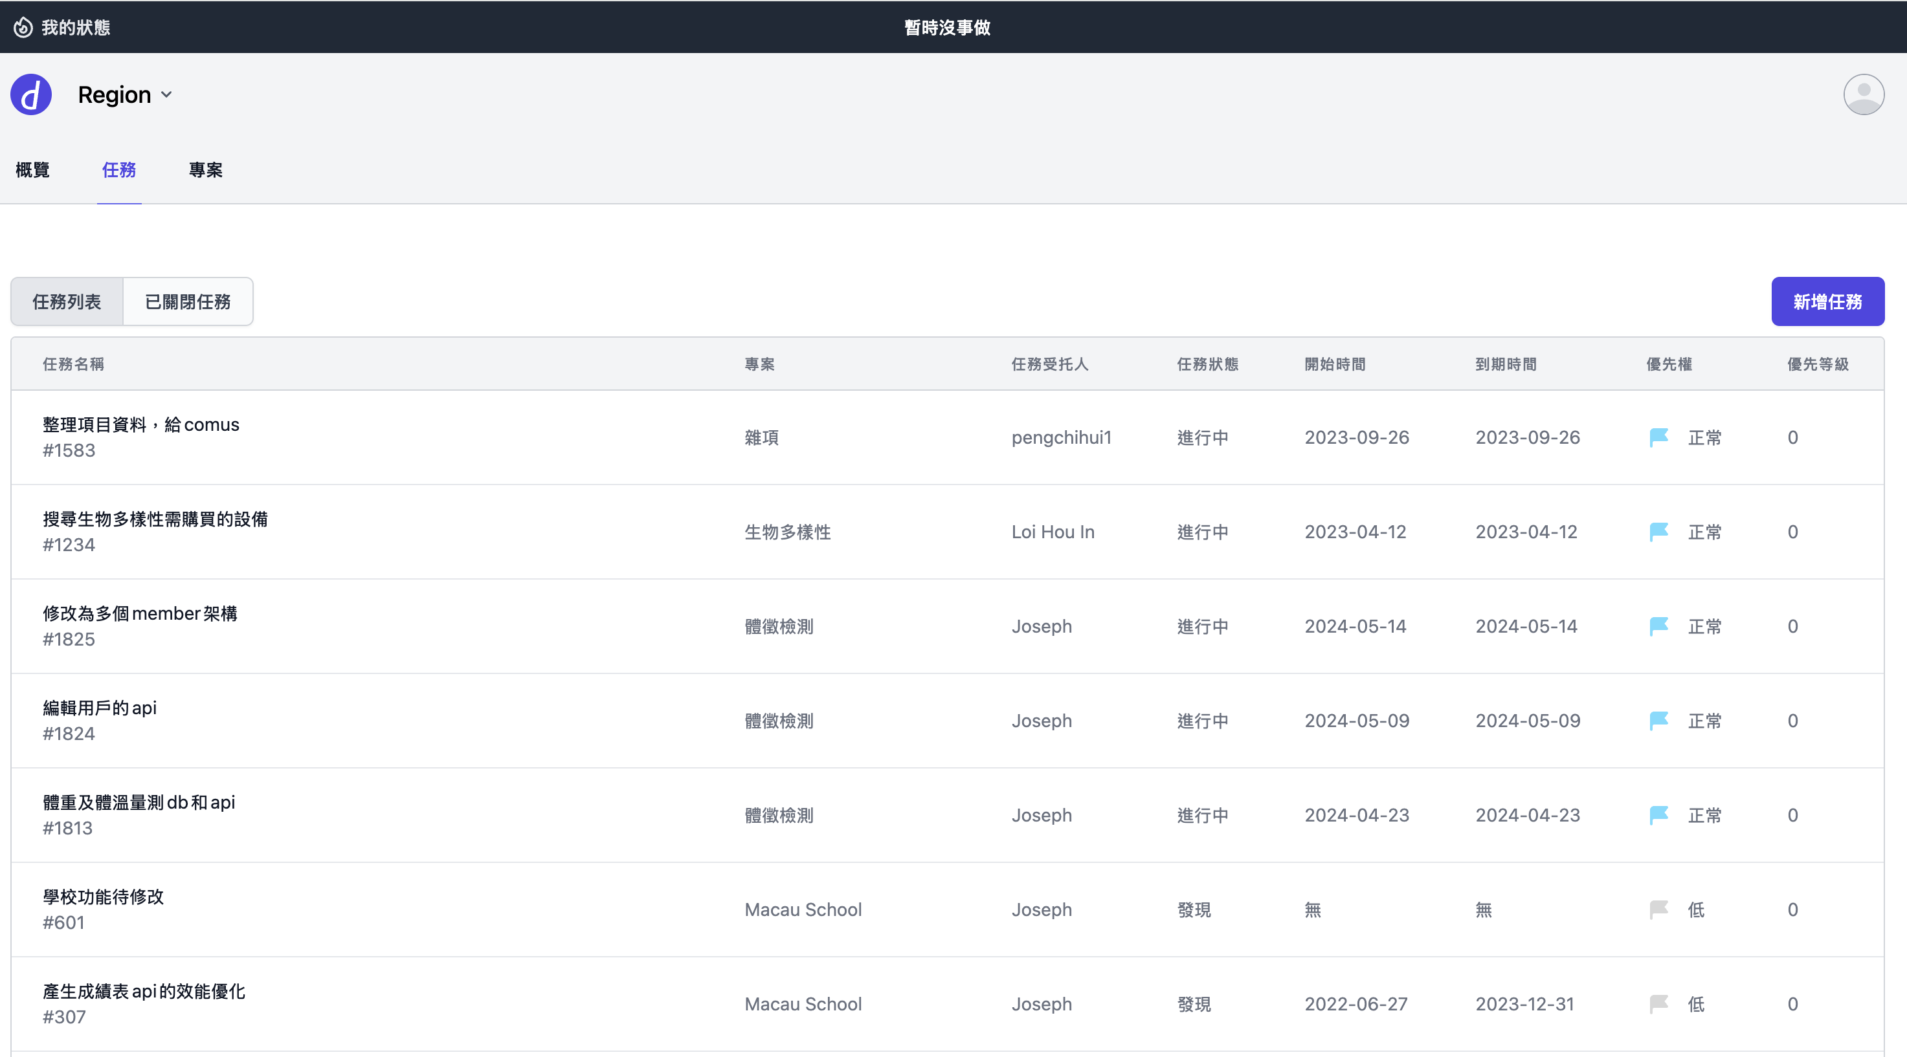Open the user avatar profile icon
1907x1057 pixels.
click(x=1864, y=94)
